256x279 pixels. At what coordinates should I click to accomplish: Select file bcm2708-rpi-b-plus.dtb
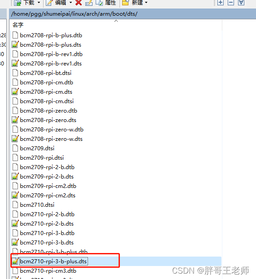tap(47, 35)
